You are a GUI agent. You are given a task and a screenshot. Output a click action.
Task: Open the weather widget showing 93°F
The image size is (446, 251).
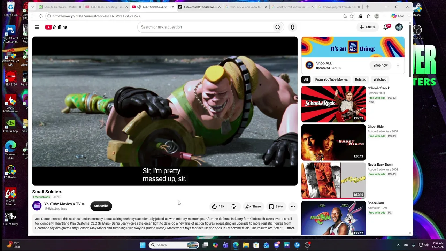click(x=13, y=245)
